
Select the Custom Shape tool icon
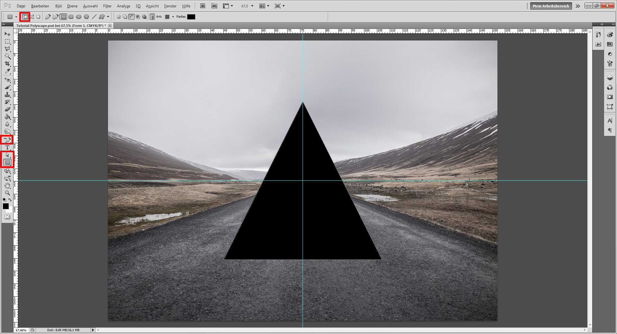102,17
